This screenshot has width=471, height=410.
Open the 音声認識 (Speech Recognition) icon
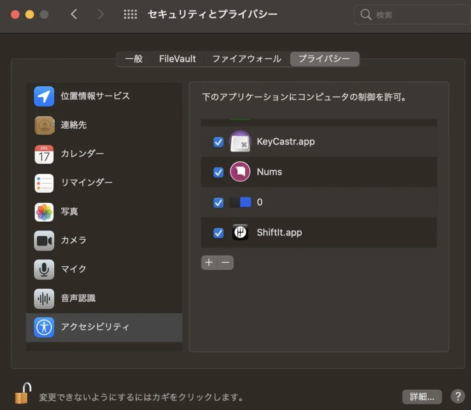point(44,298)
